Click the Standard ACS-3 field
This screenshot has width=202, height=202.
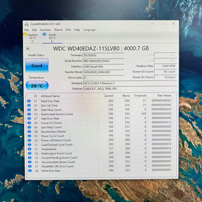coord(130,83)
